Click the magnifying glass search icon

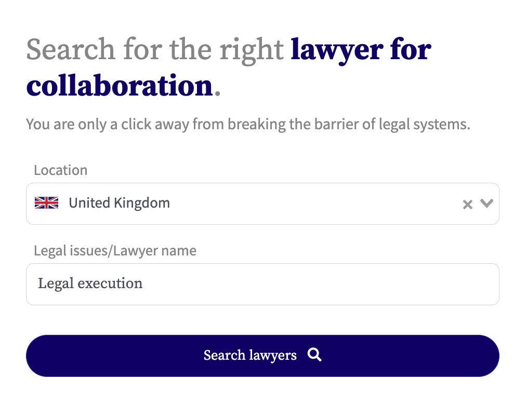point(314,355)
